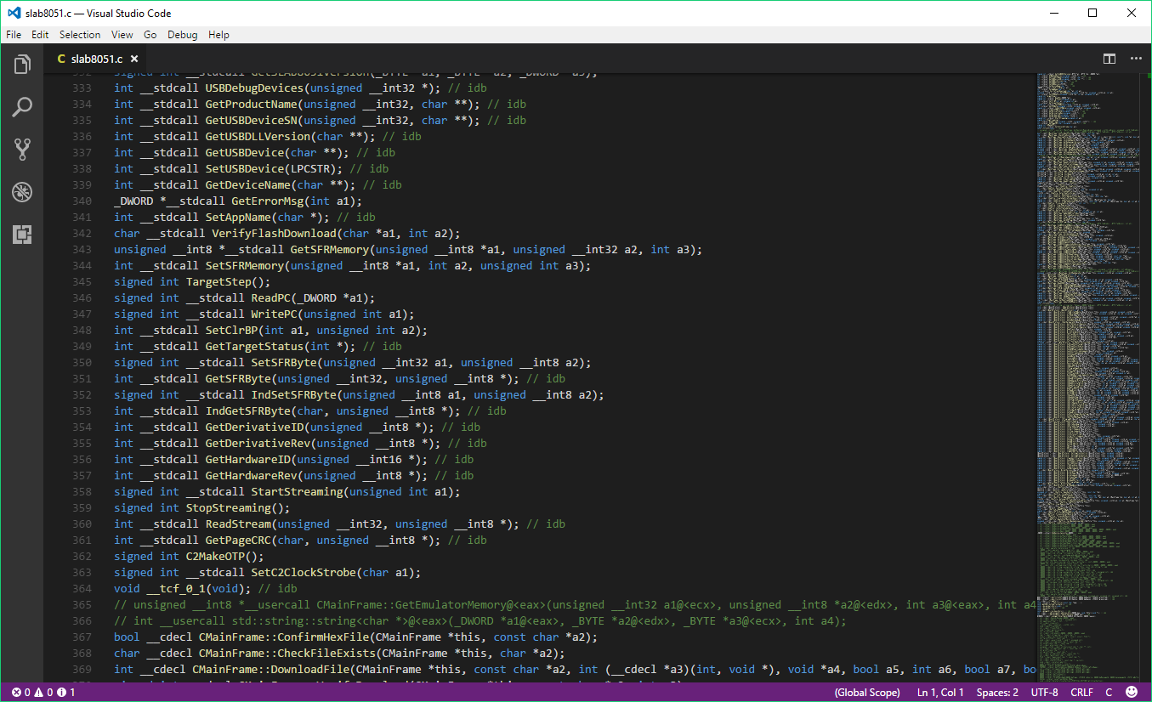Open the Selection menu

click(80, 35)
